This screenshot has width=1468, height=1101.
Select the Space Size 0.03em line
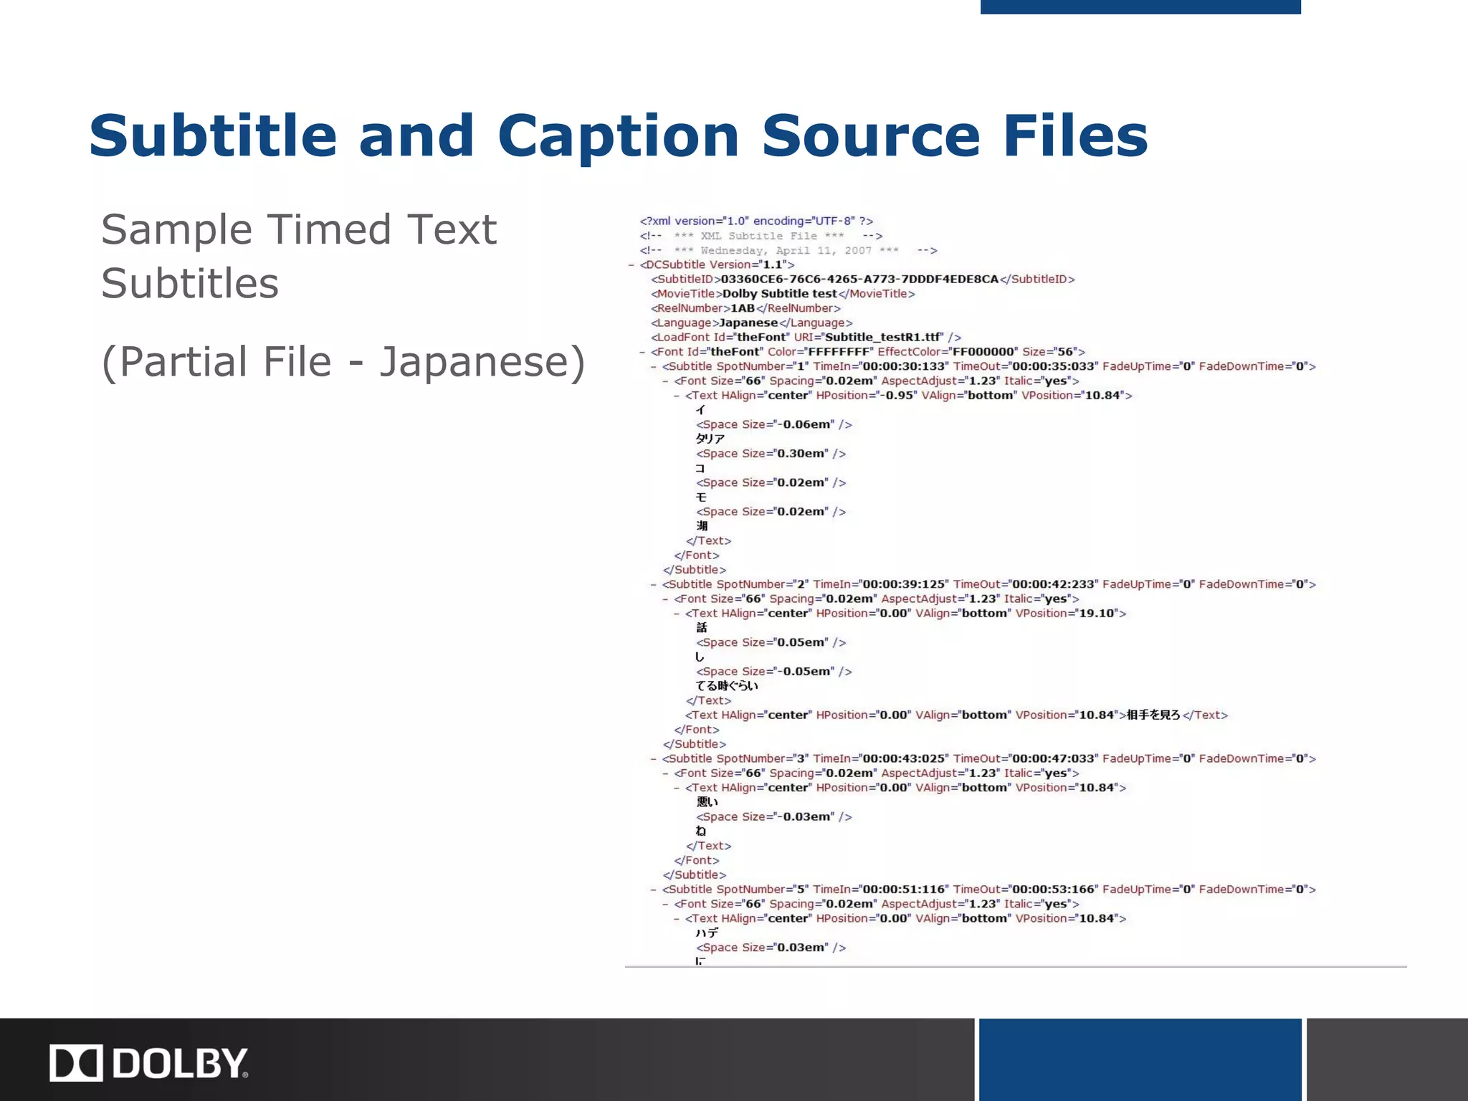771,948
